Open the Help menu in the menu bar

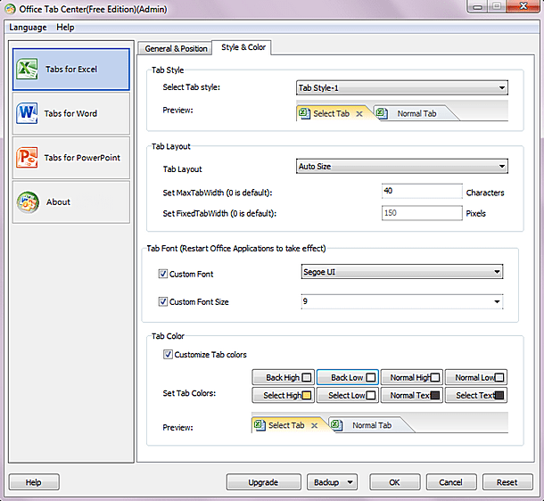coord(65,27)
